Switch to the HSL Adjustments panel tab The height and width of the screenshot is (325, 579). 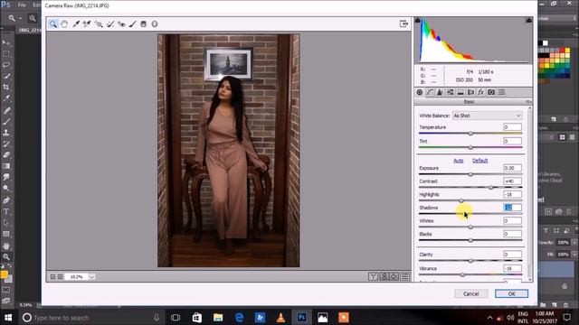[451, 92]
